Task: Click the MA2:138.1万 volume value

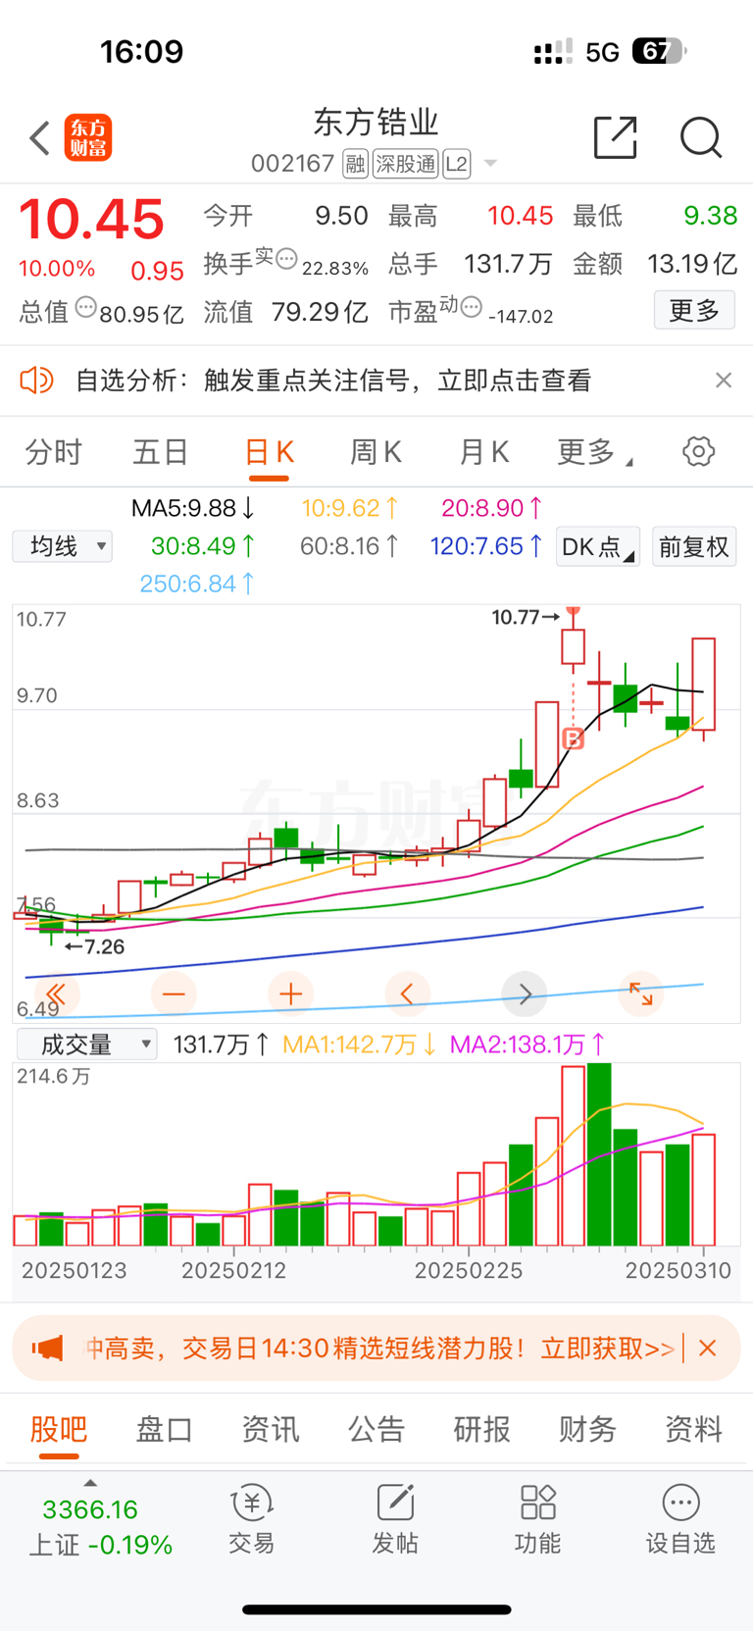Action: coord(527,1045)
